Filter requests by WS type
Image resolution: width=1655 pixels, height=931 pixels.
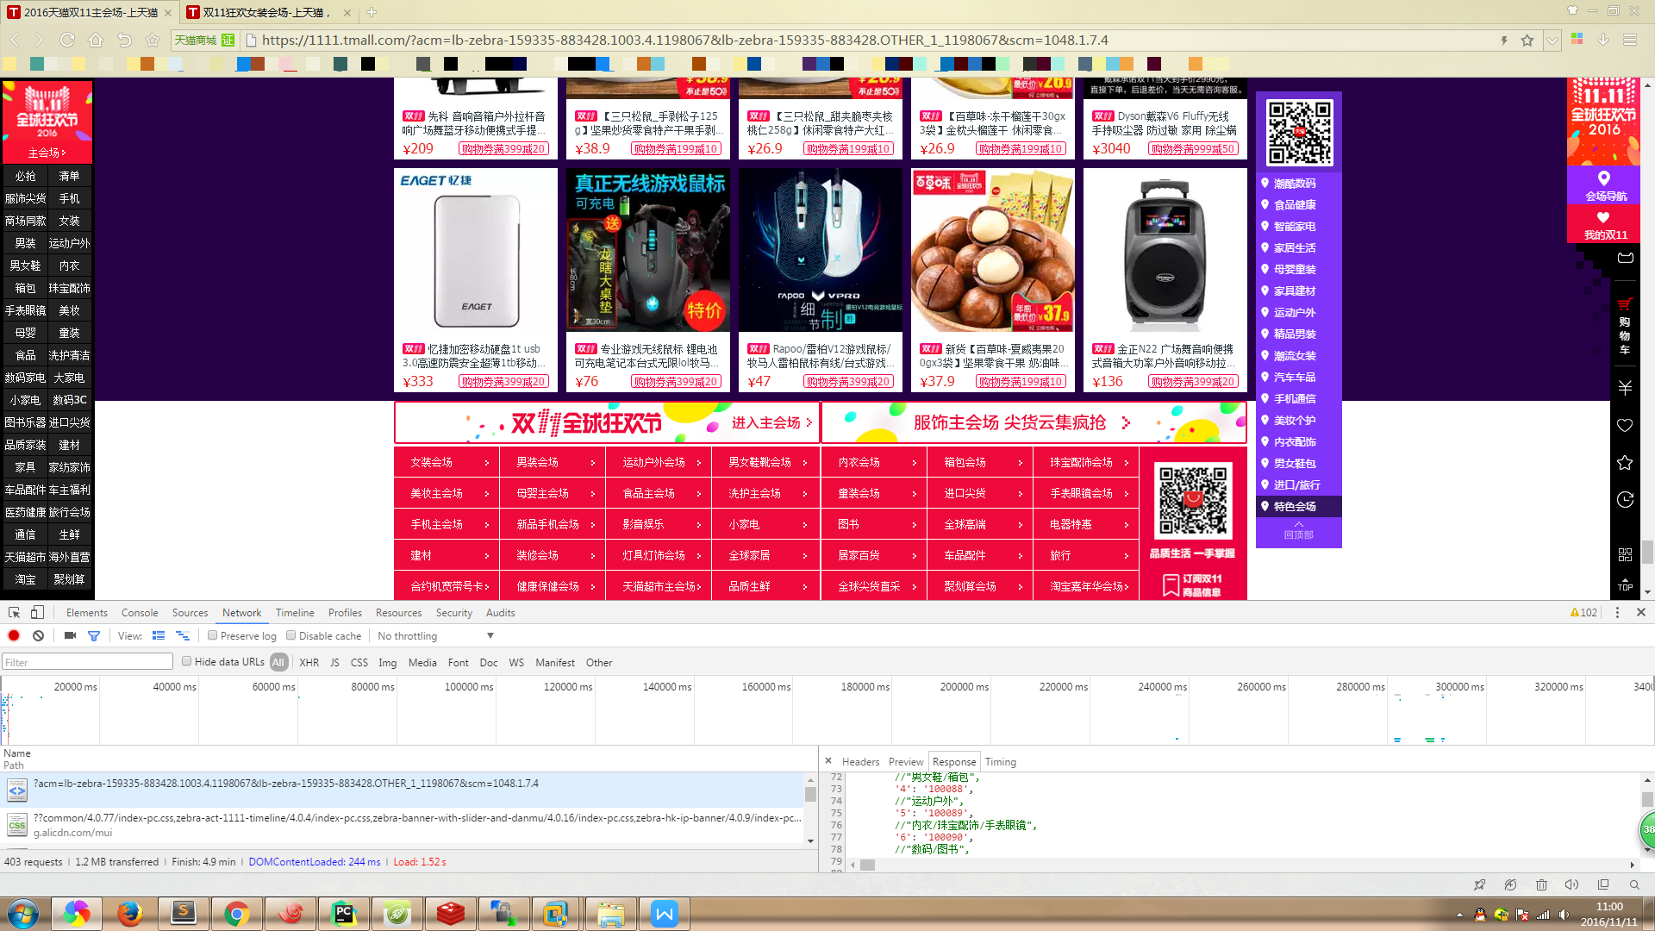(x=516, y=663)
